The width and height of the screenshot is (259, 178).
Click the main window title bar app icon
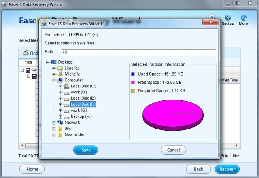[4, 4]
